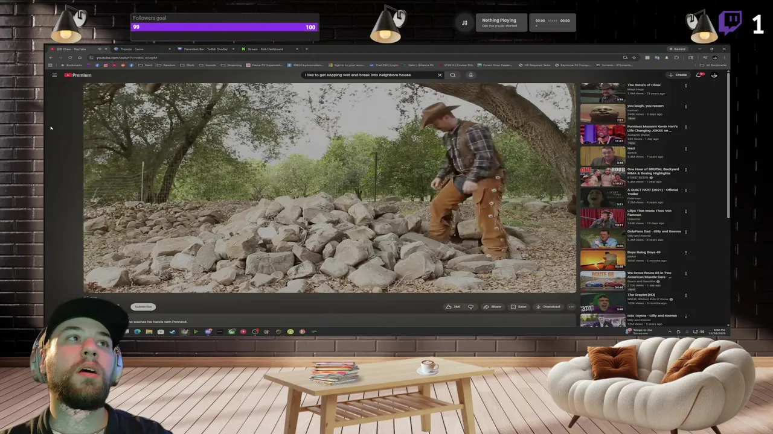Open the Streaming bookmarks folder
Viewport: 773px width, 434px height.
tap(233, 65)
